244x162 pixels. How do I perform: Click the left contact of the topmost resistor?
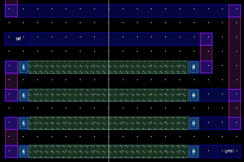pyautogui.click(x=24, y=67)
